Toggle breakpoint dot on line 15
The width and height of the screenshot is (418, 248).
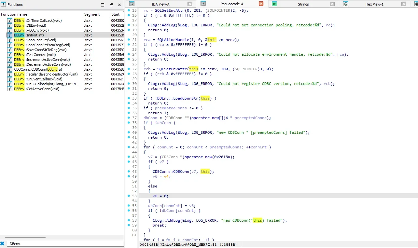click(129, 10)
